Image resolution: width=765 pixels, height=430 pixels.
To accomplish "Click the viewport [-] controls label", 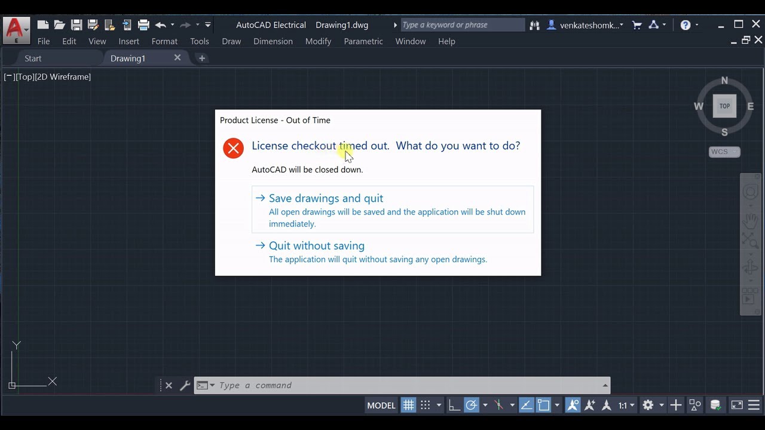I will coord(9,76).
